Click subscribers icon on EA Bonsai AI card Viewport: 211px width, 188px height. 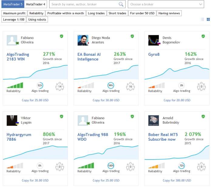(x=130, y=86)
